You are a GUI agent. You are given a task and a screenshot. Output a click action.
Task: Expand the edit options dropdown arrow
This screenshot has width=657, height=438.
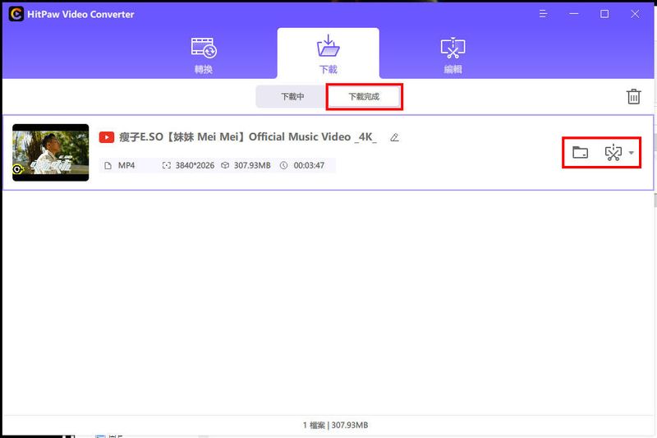coord(631,153)
